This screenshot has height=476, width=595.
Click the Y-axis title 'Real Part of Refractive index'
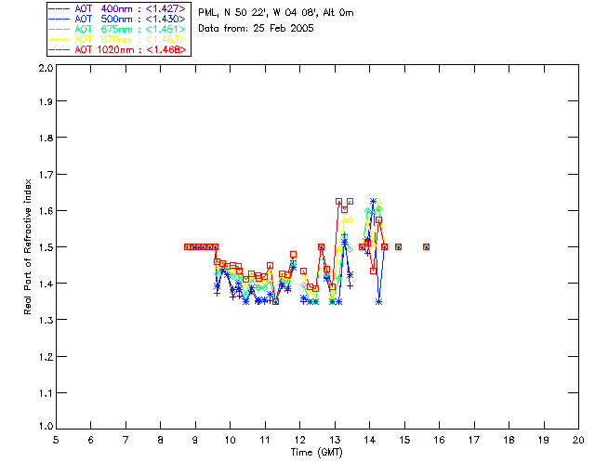(27, 246)
